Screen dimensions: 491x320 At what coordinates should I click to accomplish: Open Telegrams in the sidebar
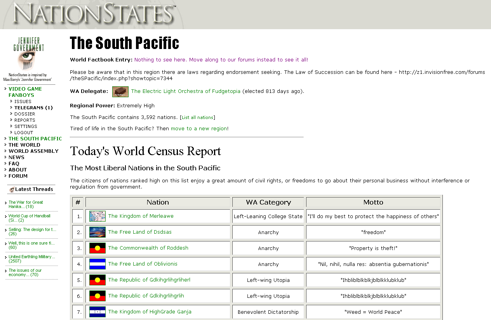coord(33,108)
